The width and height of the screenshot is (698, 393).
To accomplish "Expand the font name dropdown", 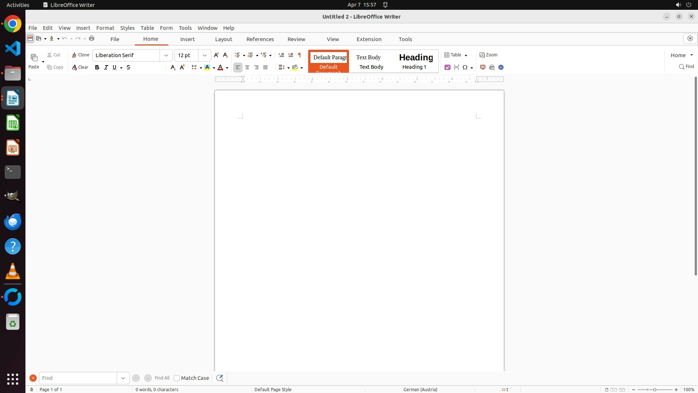I will pos(166,55).
